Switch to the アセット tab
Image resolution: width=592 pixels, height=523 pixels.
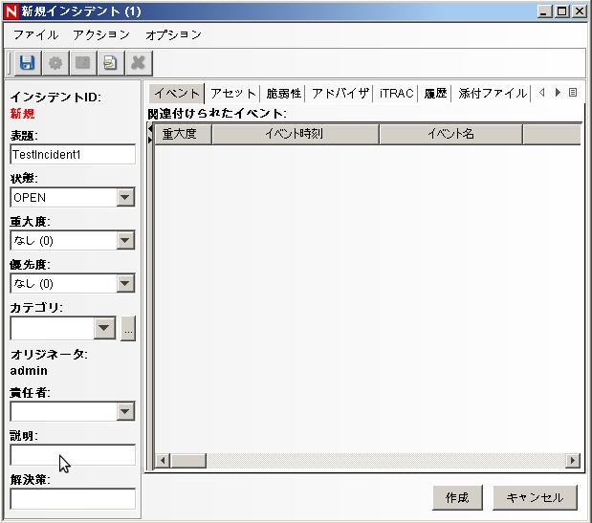[233, 93]
